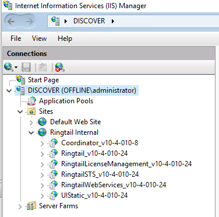Viewport: 219px width, 217px height.
Task: Open the Help menu
Action: (65, 38)
